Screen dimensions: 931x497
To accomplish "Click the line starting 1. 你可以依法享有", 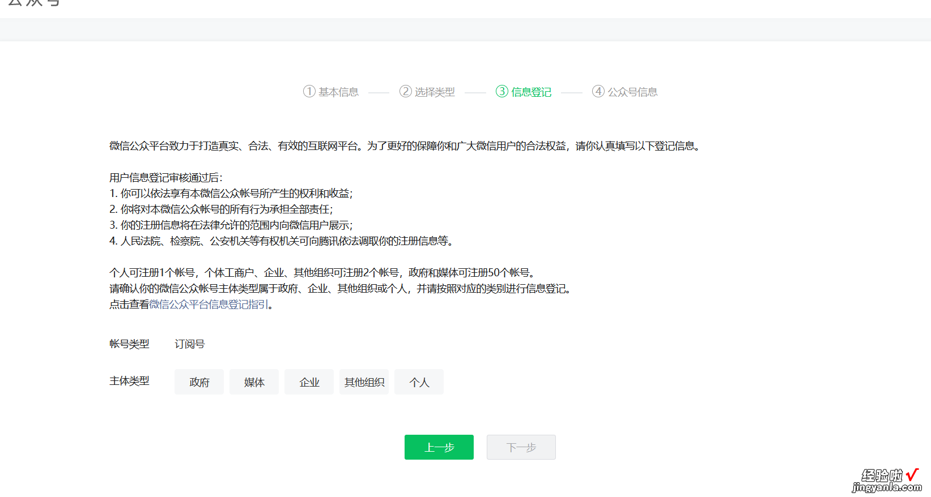I will tap(231, 194).
